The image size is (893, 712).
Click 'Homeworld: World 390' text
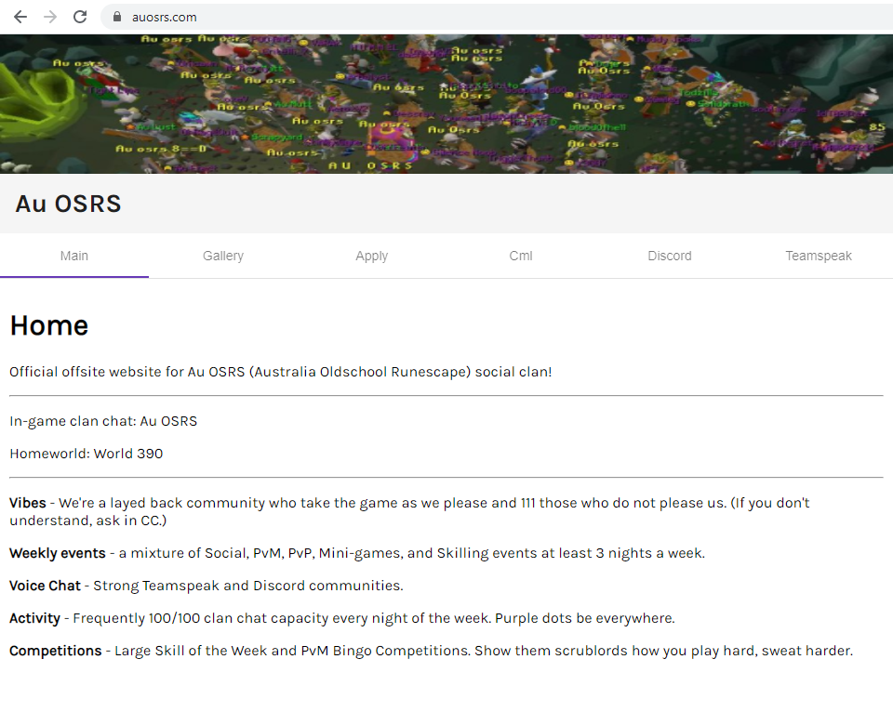click(86, 454)
